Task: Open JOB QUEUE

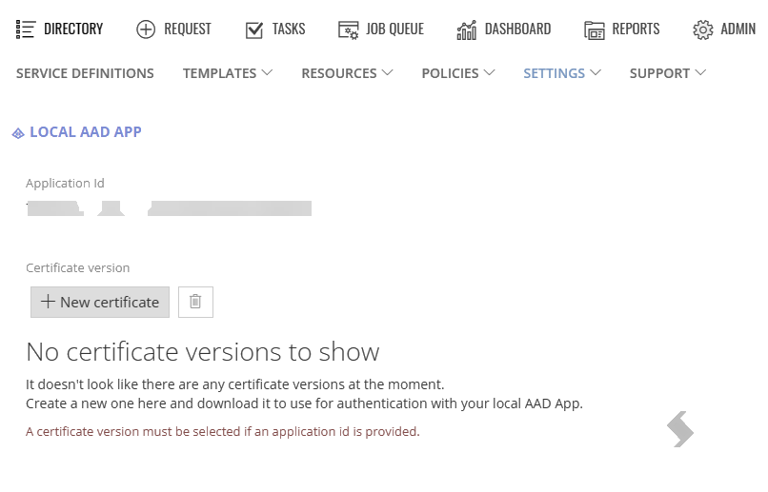Action: coord(394,30)
